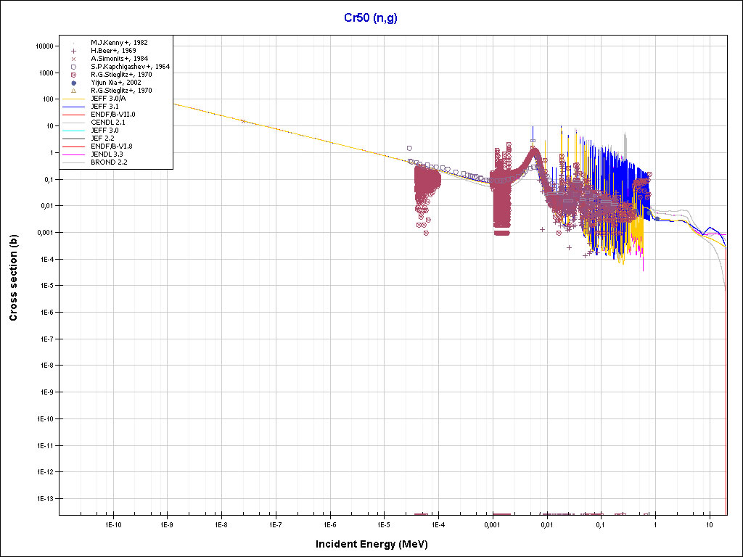Click the yellow JEFF 3.0/A line sample
Screen dimensions: 743x557
[73, 99]
